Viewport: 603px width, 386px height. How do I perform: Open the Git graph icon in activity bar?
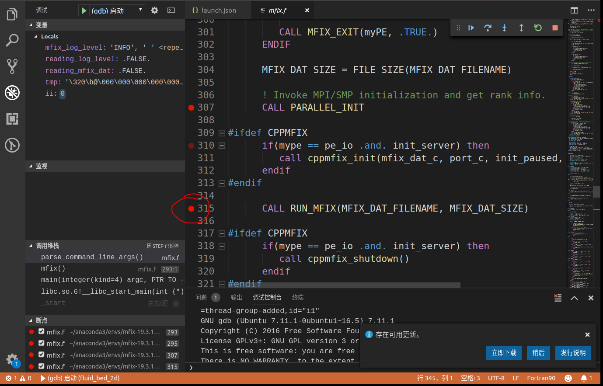click(12, 145)
